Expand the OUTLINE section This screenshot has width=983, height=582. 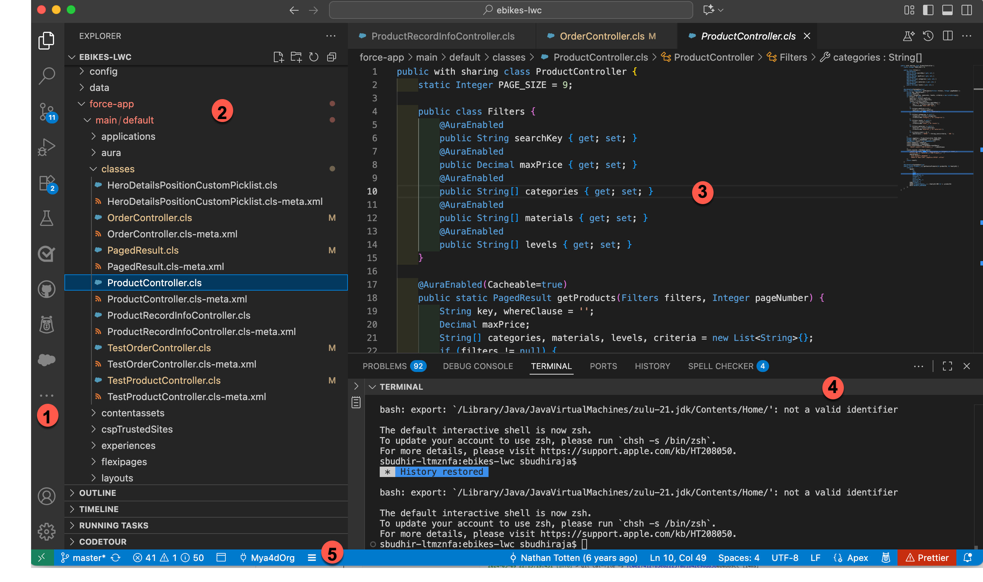(98, 493)
